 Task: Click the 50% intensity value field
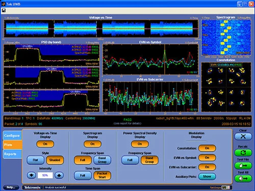point(45,175)
